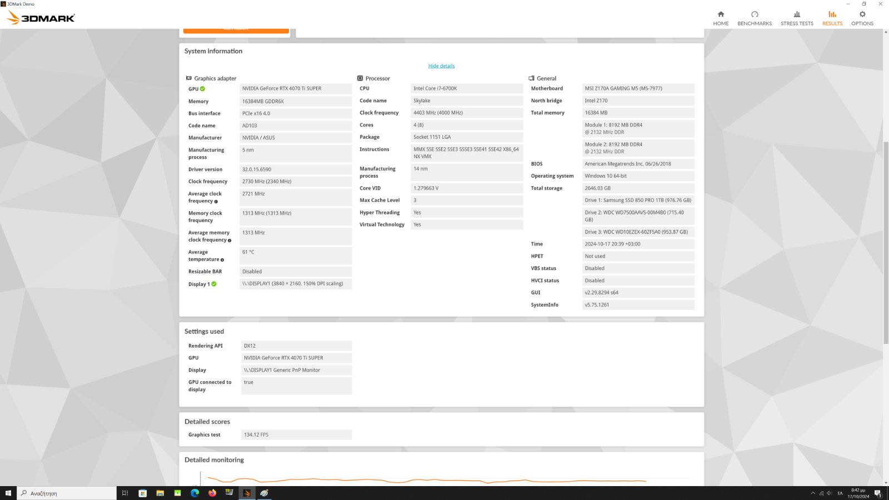
Task: Click the Graphics test score 134.12 FPS
Action: coord(297,435)
